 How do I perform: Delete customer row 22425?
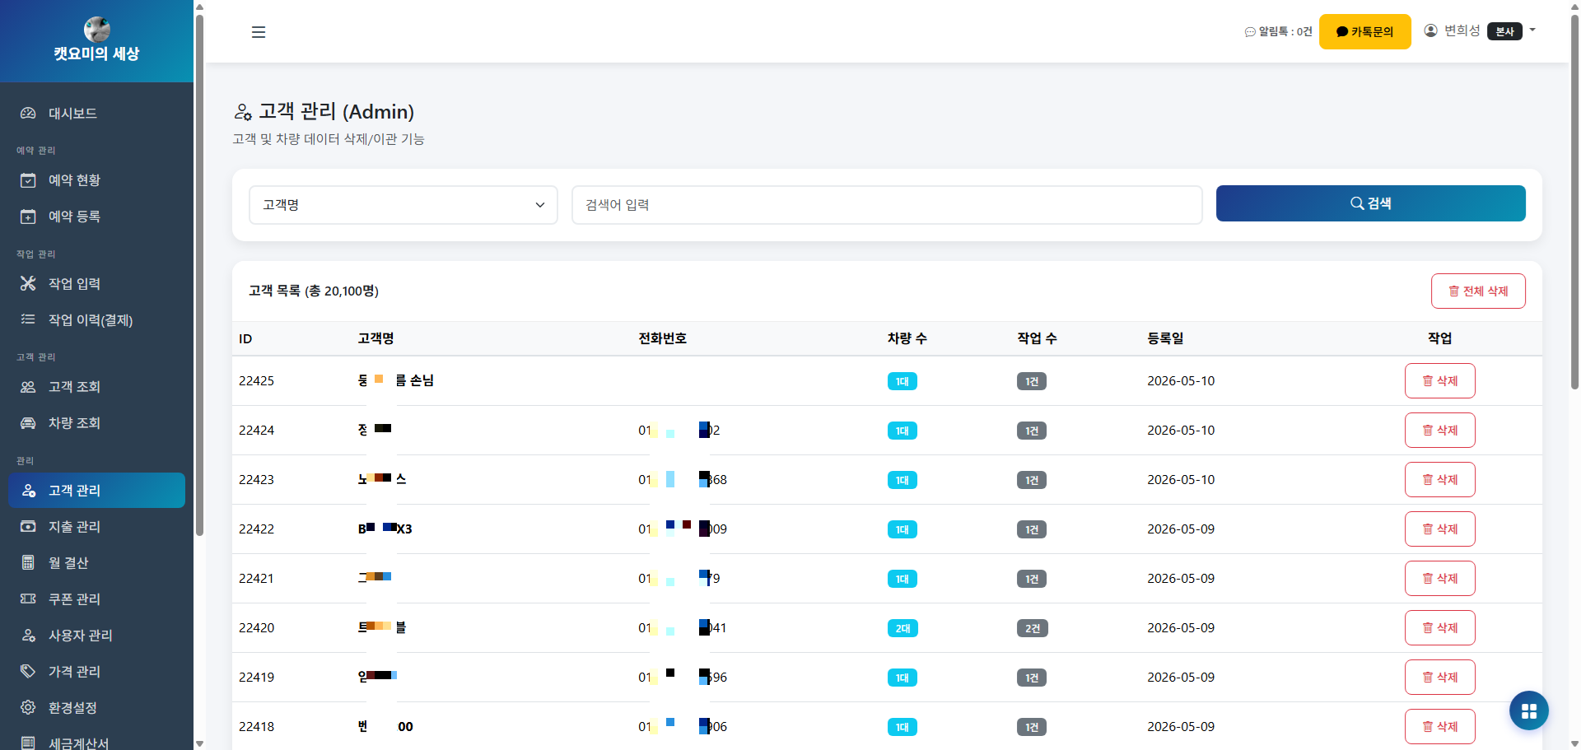tap(1439, 381)
